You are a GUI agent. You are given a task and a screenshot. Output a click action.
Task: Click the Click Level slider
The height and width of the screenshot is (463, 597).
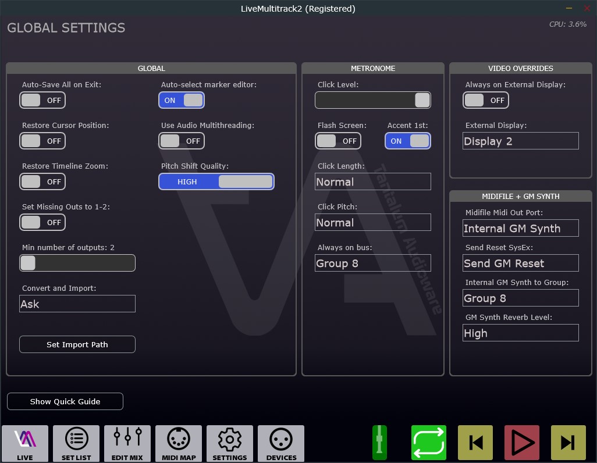pyautogui.click(x=373, y=100)
